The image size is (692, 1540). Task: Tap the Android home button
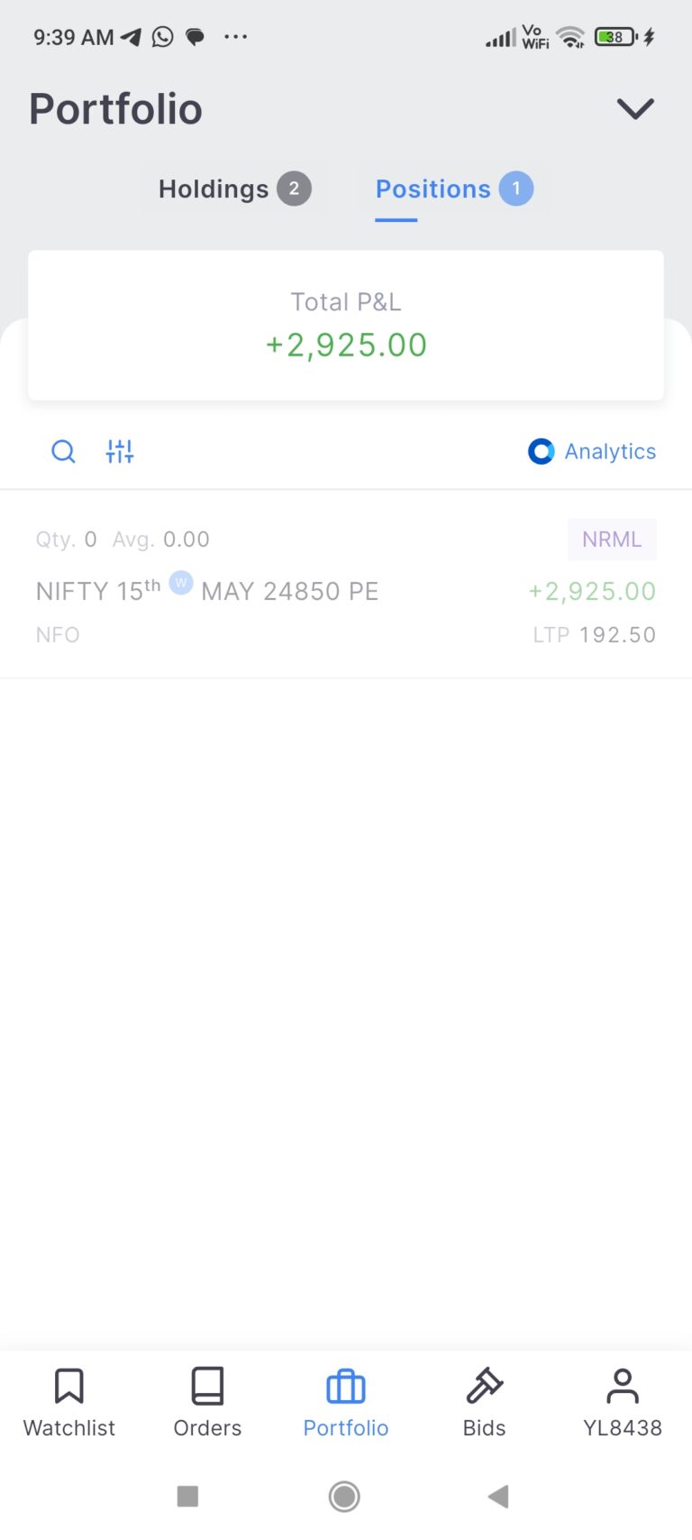[344, 1497]
